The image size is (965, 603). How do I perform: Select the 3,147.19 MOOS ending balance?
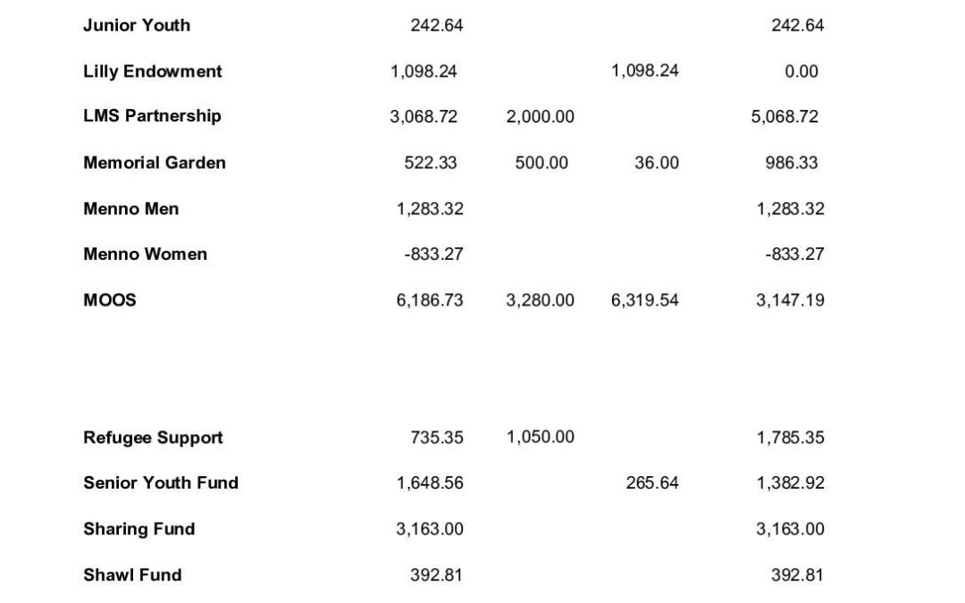click(790, 300)
